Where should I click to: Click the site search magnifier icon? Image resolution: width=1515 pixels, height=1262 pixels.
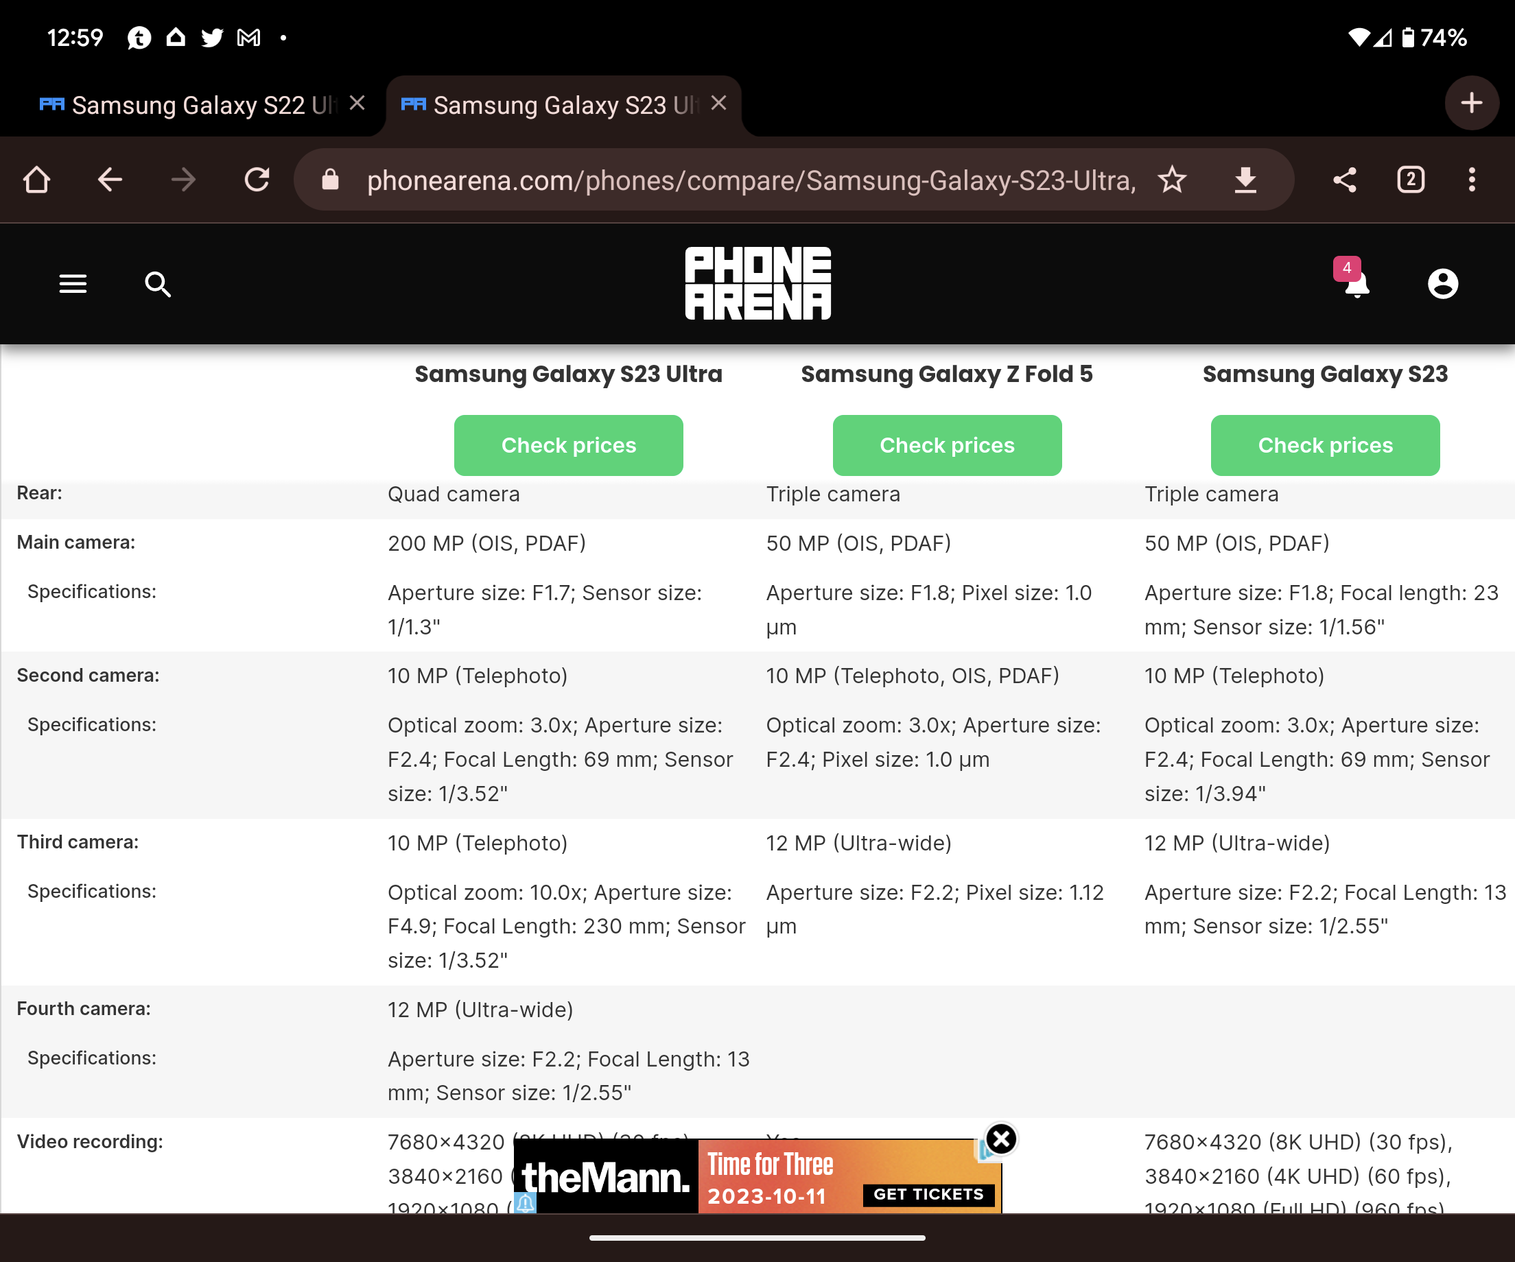tap(158, 284)
